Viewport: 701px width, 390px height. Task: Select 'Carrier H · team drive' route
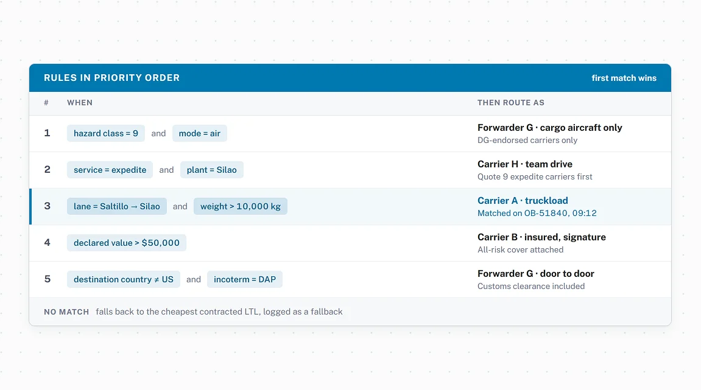(525, 164)
